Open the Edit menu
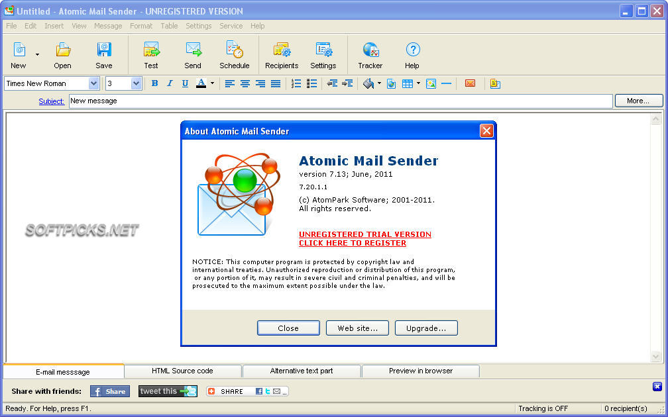Screen dimensions: 668x417 tap(30, 26)
